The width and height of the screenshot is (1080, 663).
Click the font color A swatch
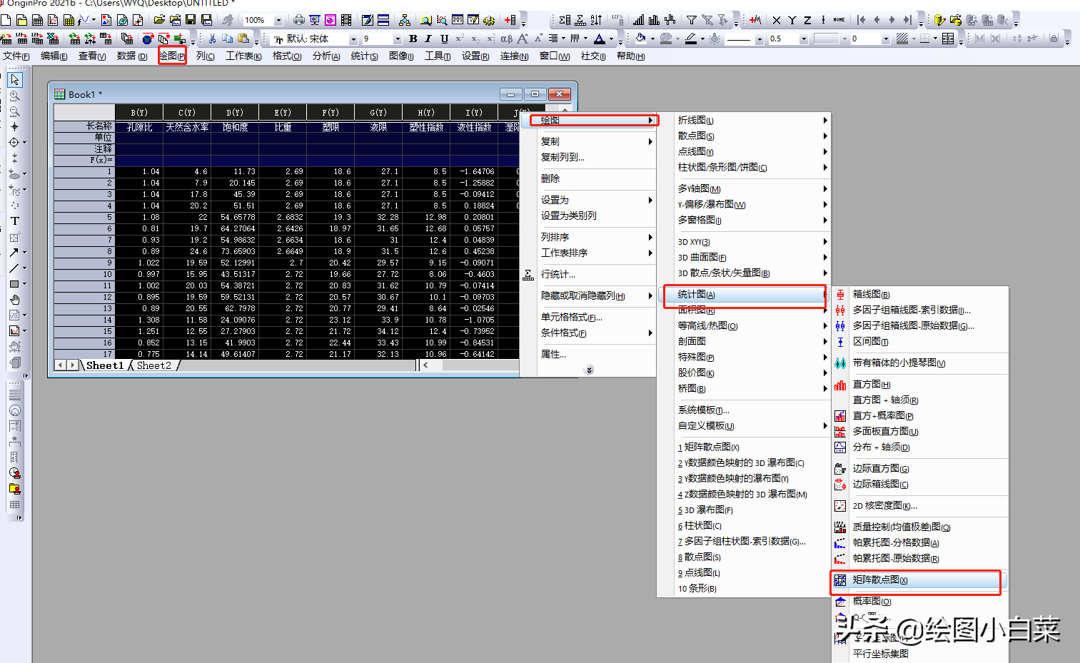point(600,39)
